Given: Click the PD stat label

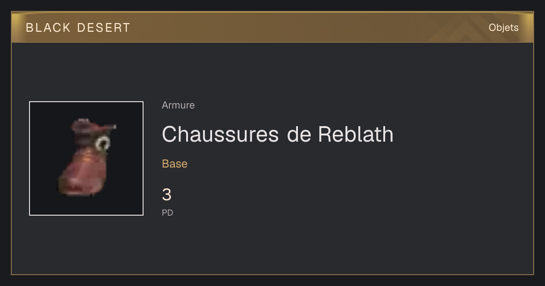Looking at the screenshot, I should point(168,212).
